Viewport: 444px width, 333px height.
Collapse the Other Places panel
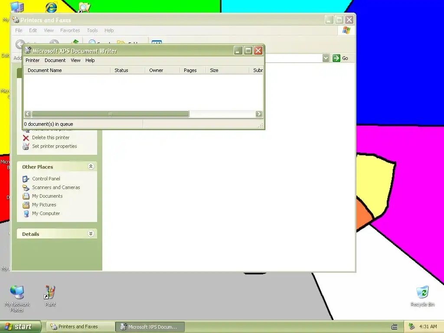[x=91, y=166]
